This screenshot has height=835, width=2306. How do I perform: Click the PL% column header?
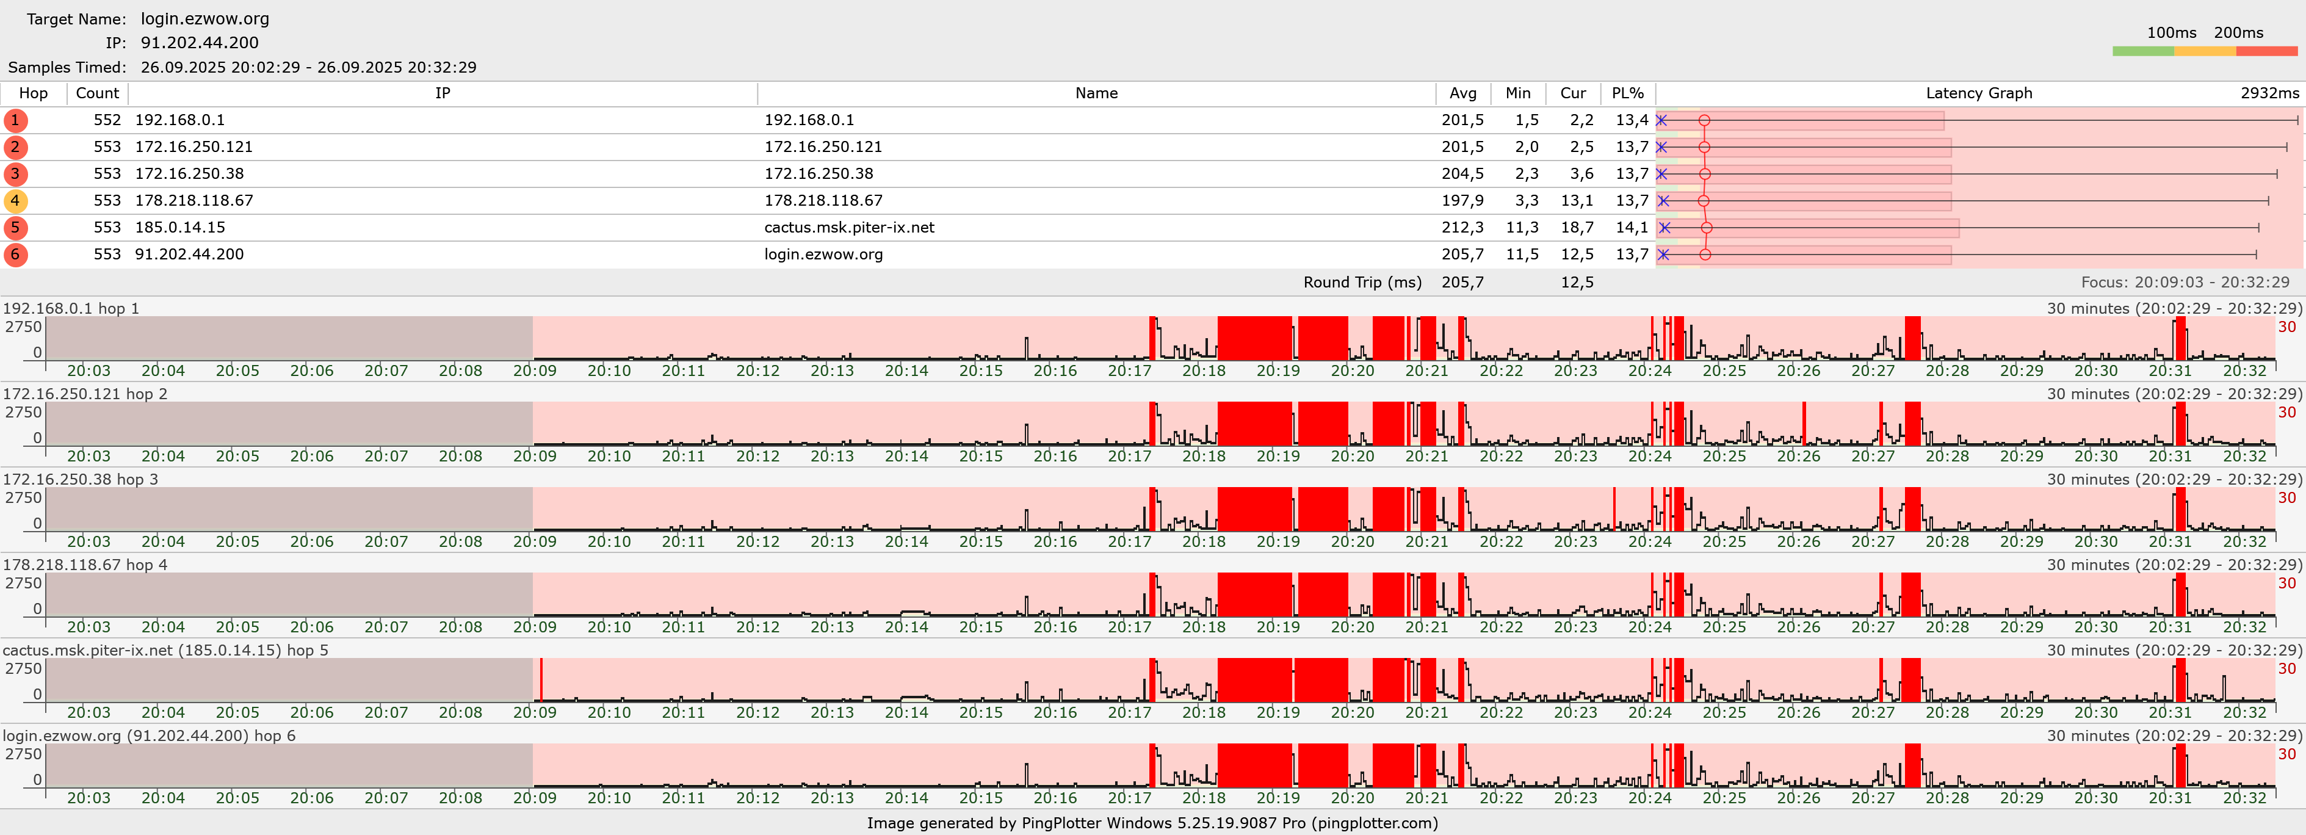(x=1627, y=93)
